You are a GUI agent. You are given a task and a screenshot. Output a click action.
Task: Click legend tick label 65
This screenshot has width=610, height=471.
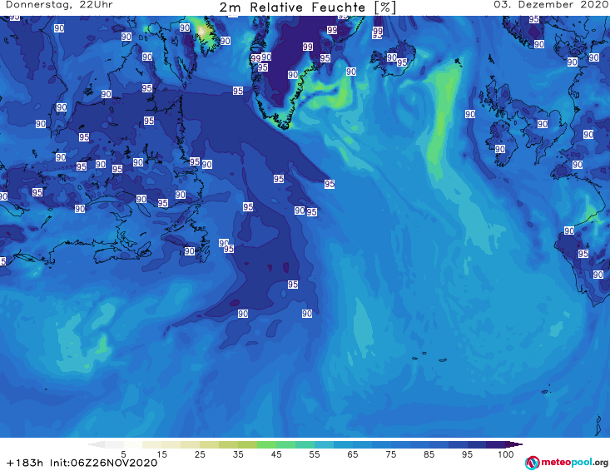coord(353,454)
